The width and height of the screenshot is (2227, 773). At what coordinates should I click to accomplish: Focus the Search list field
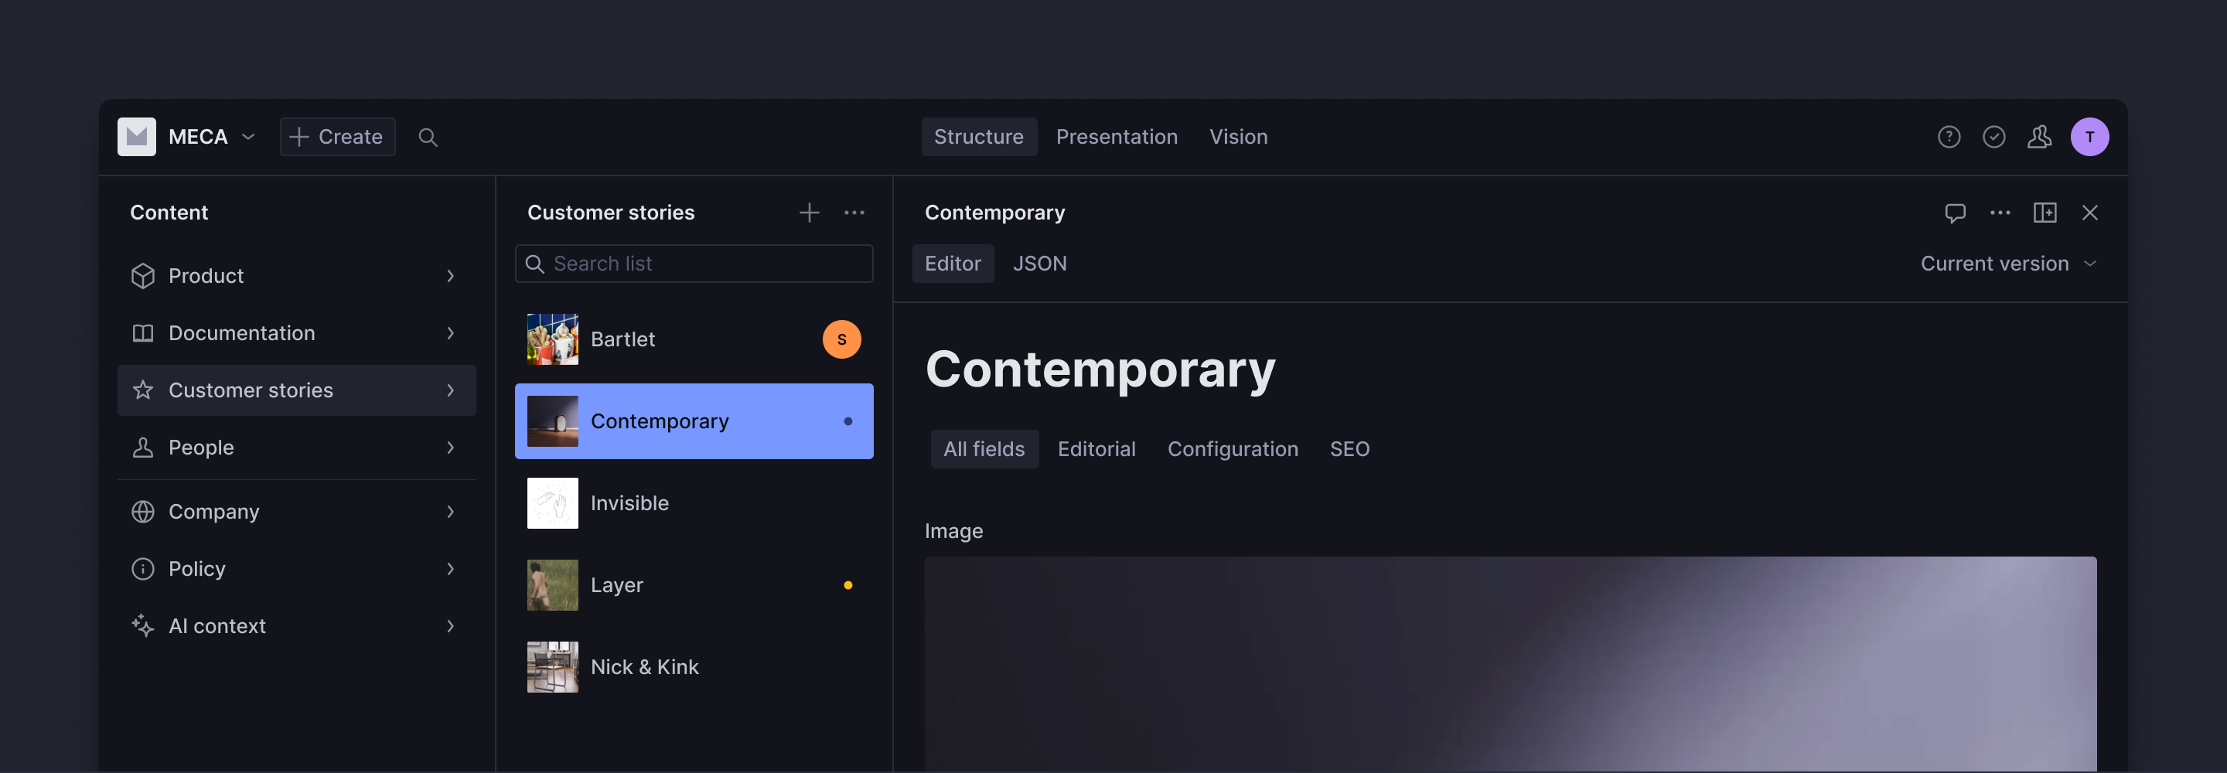tap(694, 264)
